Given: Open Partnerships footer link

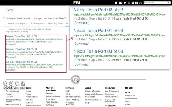Looking at the screenshot, I should [90, 97].
